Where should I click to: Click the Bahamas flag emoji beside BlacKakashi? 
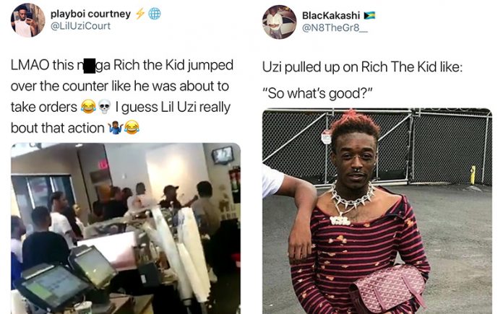pos(369,15)
